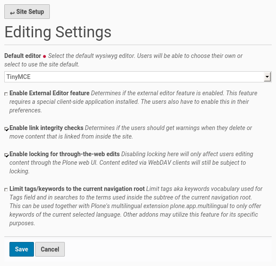Tick the Limit tags/keywords to navigation root checkbox
276x266 pixels.
tap(6, 189)
